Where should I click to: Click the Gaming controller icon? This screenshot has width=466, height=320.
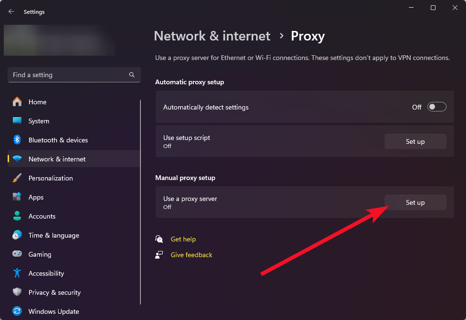(17, 254)
